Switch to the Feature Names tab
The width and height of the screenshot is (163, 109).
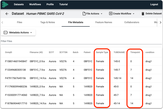coord(104,22)
